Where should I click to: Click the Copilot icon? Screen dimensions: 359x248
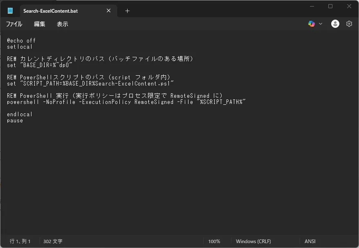tap(312, 24)
